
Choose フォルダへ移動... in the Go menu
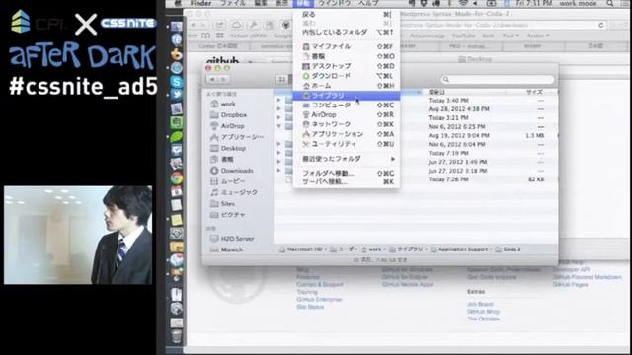(347, 174)
